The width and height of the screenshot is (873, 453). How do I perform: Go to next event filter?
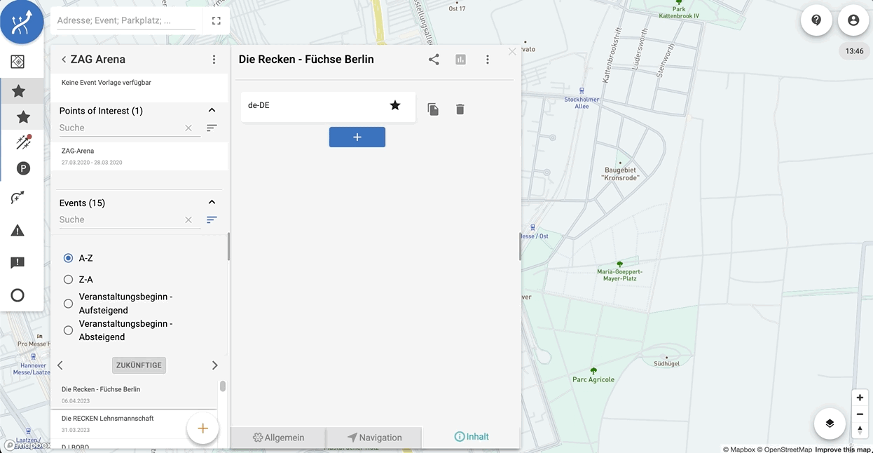click(214, 365)
